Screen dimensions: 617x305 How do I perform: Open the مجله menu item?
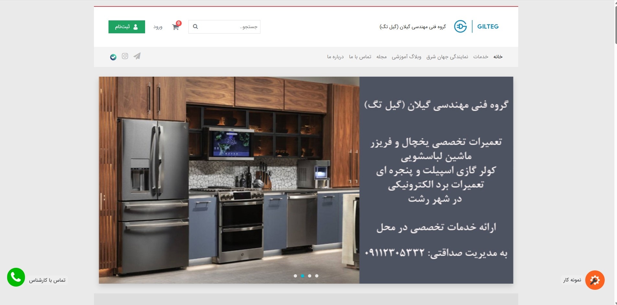tap(382, 57)
